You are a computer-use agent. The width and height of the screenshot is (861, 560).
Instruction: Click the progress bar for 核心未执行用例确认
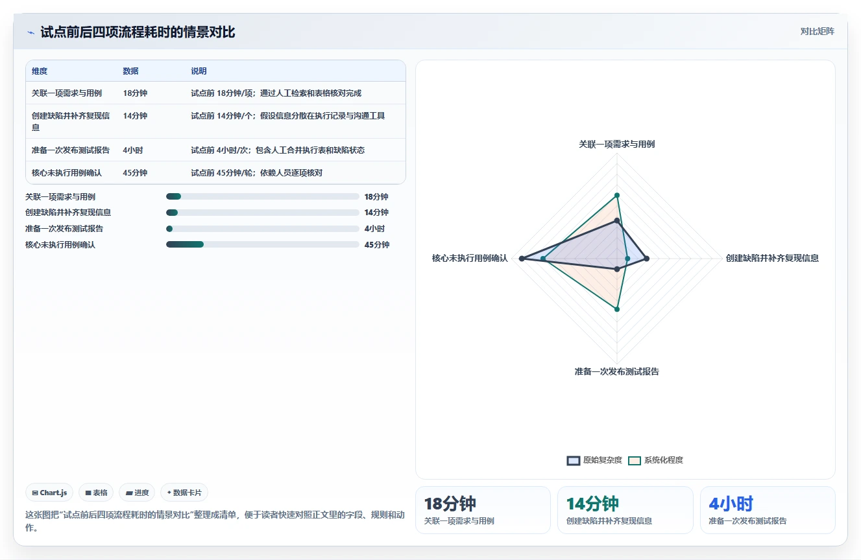tap(263, 244)
